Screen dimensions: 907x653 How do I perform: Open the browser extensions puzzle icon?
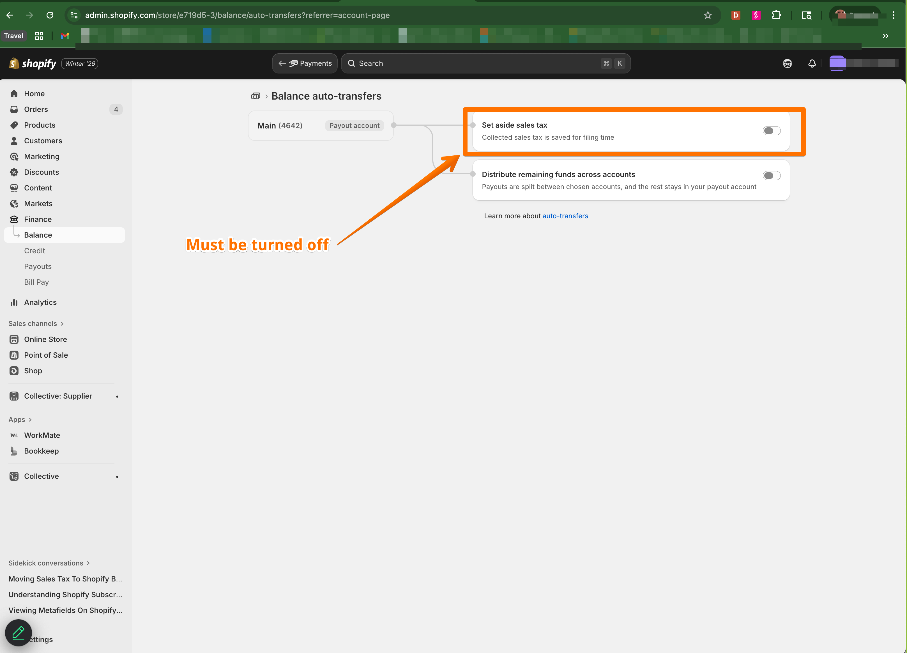point(776,15)
